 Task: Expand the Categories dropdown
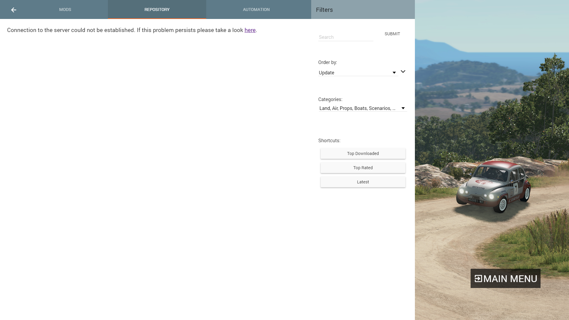point(363,108)
